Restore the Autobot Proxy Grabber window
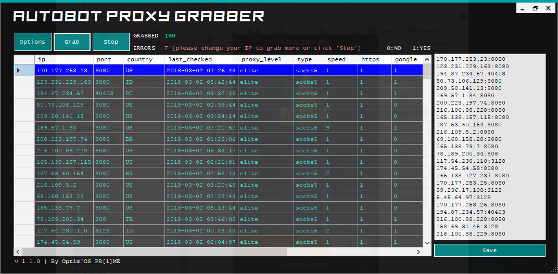Image resolution: width=558 pixels, height=274 pixels. (536, 8)
